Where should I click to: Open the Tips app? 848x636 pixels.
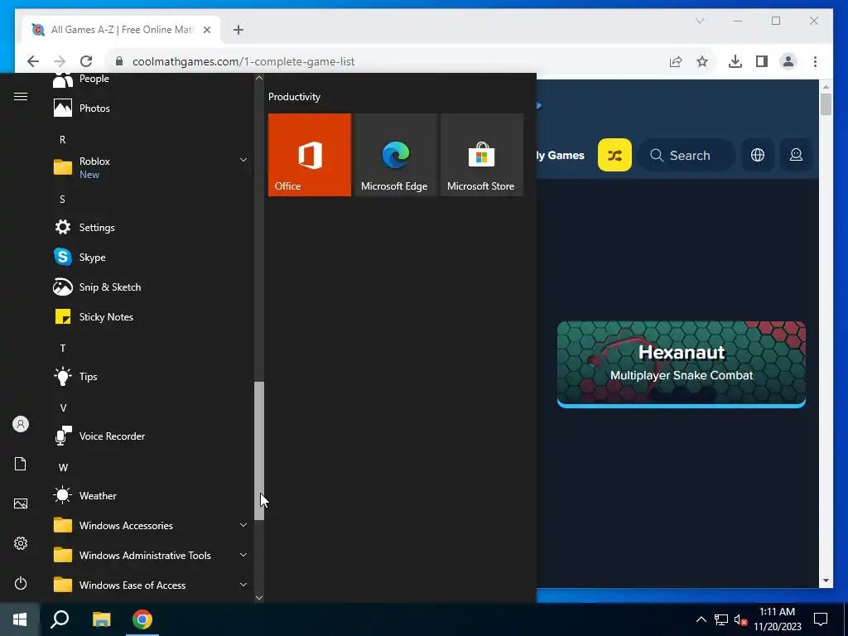(150, 377)
